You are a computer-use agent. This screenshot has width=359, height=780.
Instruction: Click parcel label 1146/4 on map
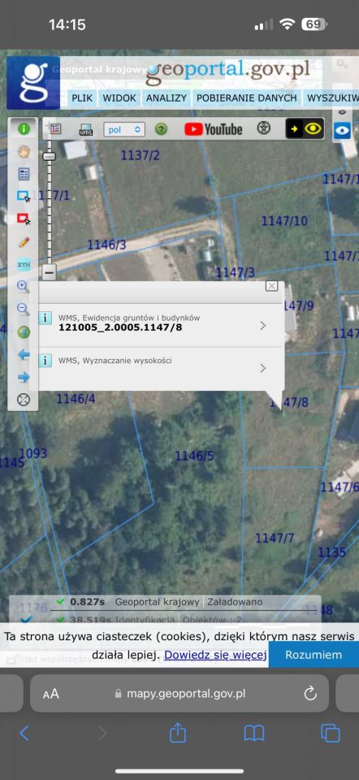(x=76, y=398)
